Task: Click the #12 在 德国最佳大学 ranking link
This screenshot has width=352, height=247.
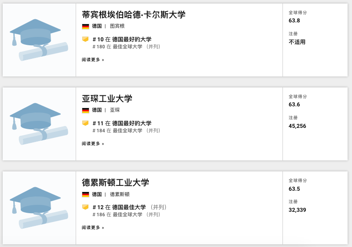Action: [119, 207]
